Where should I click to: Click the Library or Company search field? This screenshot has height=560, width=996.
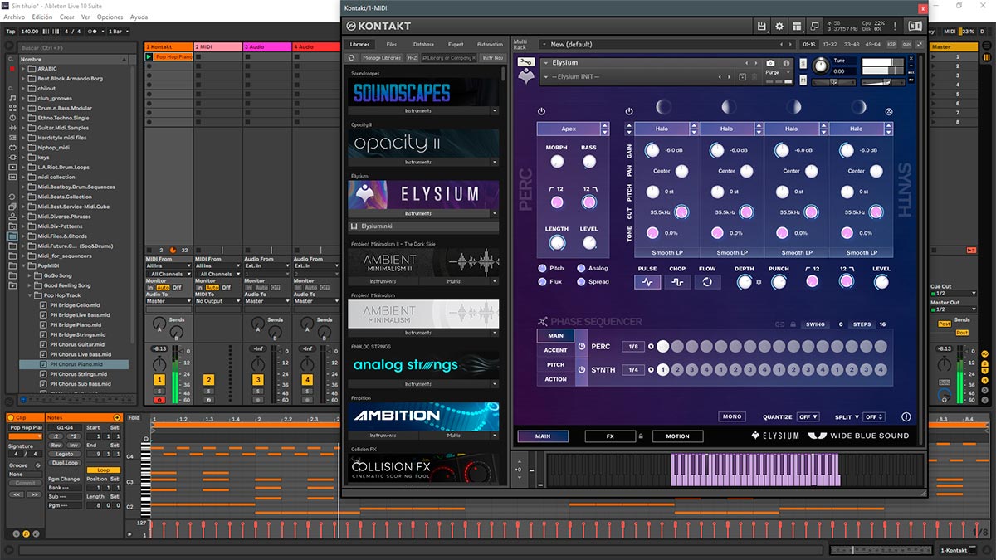pyautogui.click(x=449, y=58)
